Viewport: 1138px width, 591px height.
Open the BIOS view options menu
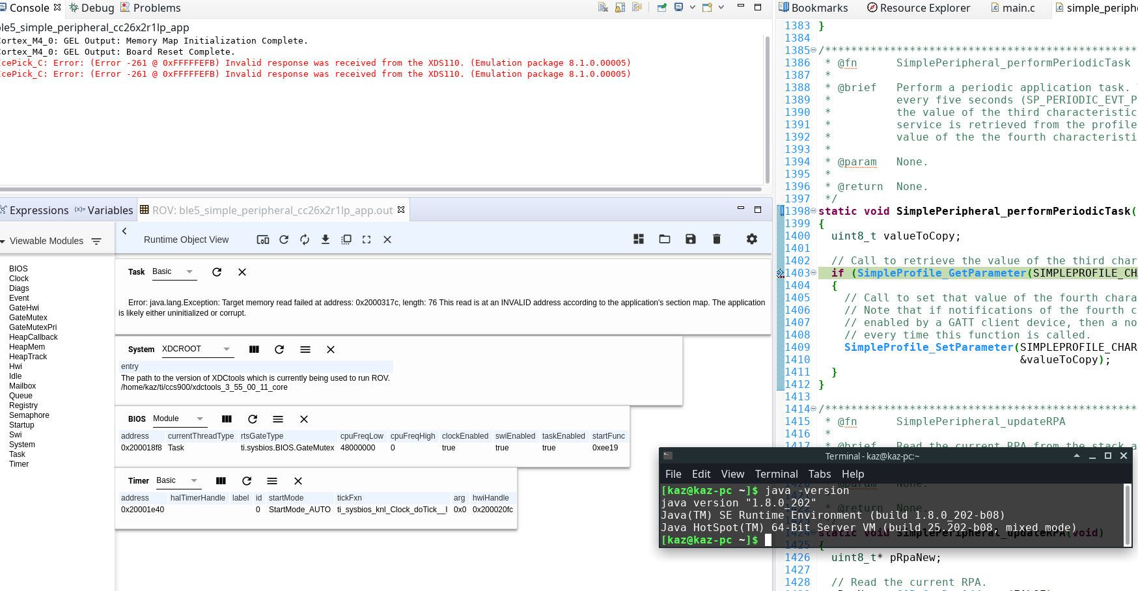pyautogui.click(x=278, y=419)
